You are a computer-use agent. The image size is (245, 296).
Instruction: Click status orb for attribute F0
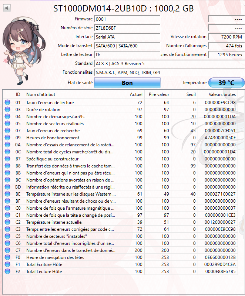pyautogui.click(x=7, y=257)
